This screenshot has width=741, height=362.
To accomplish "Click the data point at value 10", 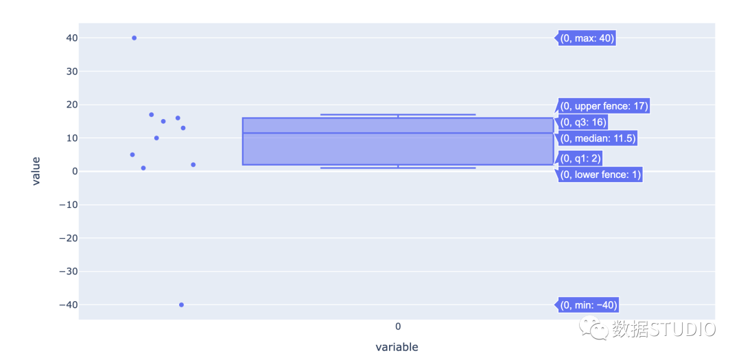I will pyautogui.click(x=157, y=138).
